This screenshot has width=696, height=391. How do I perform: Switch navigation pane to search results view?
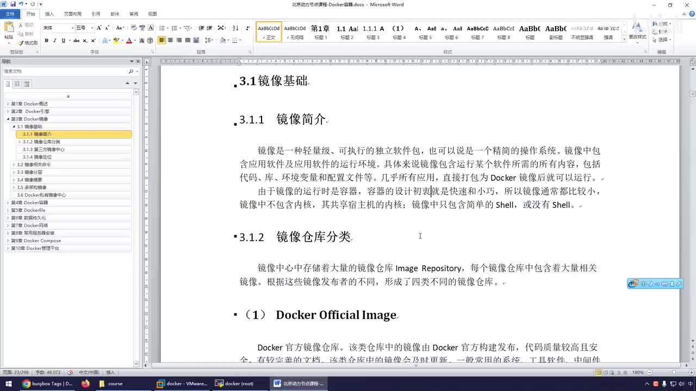click(27, 84)
